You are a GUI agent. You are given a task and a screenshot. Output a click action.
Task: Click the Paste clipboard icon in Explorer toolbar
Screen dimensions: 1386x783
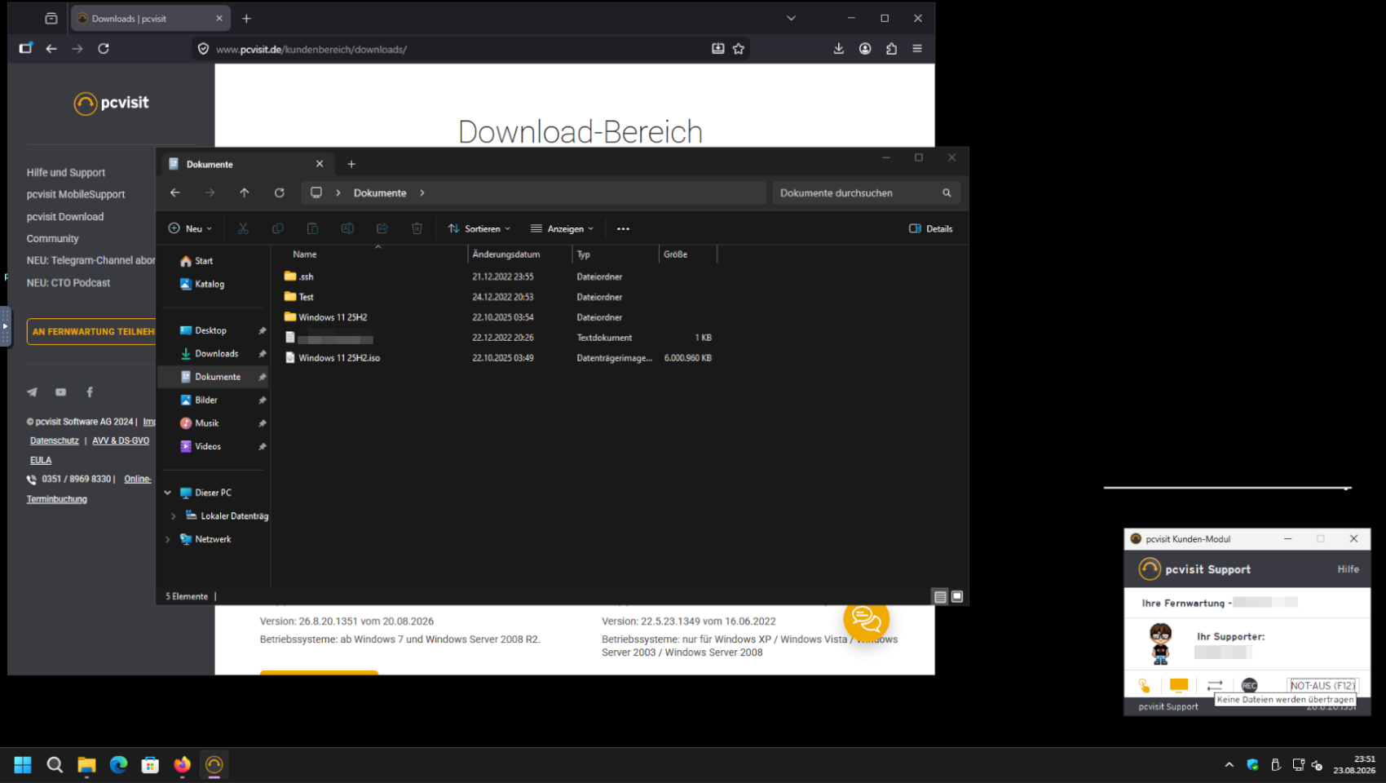coord(312,228)
